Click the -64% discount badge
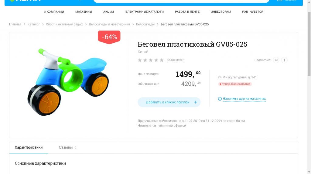This screenshot has width=311, height=174. [x=109, y=37]
